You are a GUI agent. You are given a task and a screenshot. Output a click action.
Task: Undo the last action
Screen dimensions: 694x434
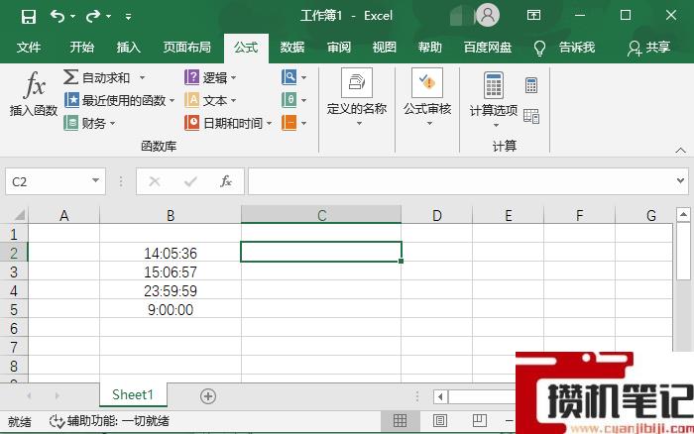point(58,17)
